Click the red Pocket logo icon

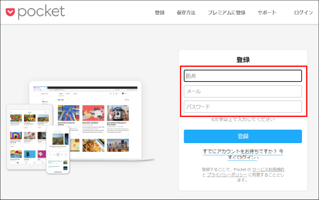(x=11, y=12)
